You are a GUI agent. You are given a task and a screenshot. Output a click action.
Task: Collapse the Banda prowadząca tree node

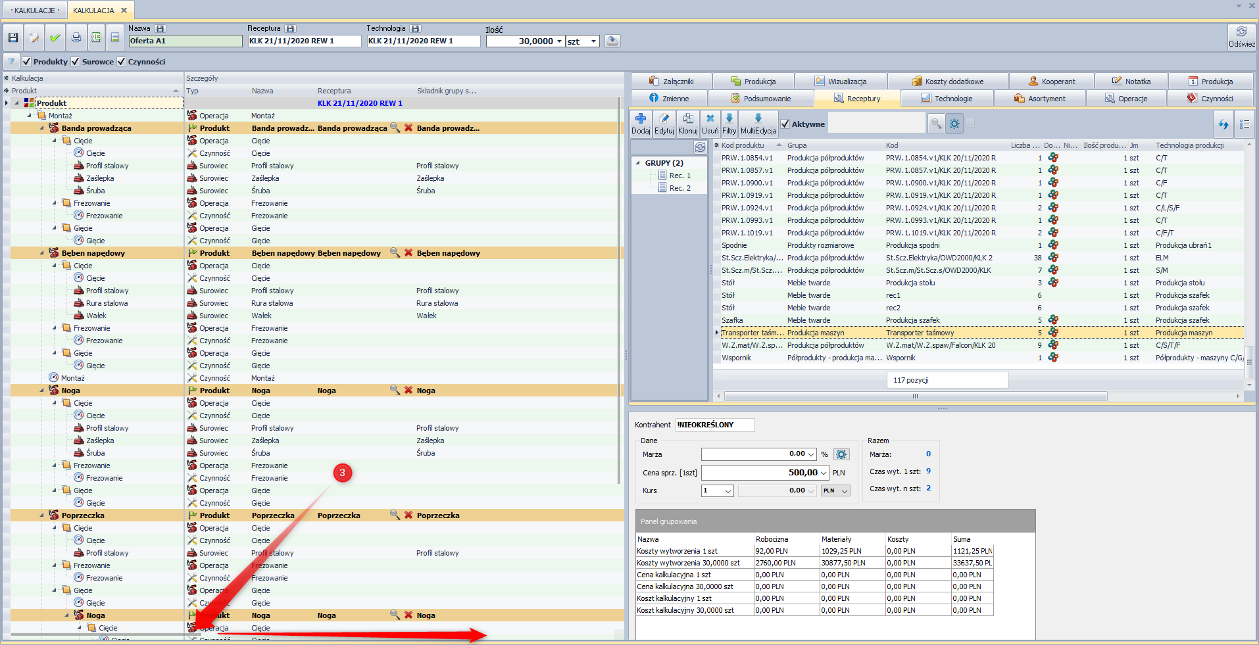tap(42, 128)
